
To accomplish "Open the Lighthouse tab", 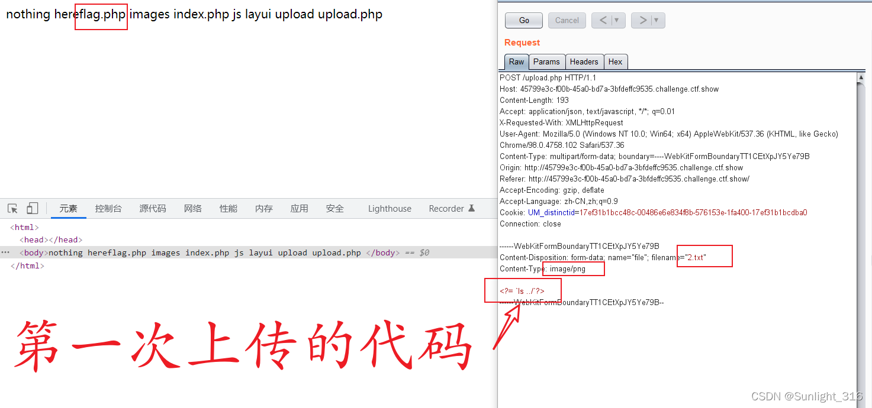I will click(390, 208).
